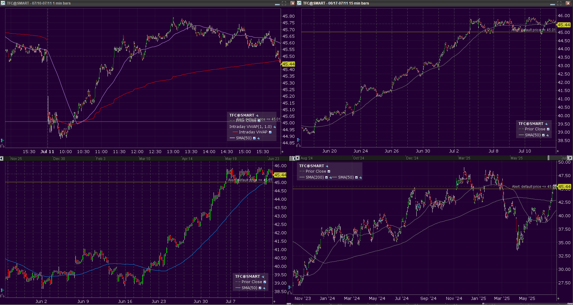The height and width of the screenshot is (305, 573).
Task: Toggle Prior Close checkbox in 15 min chart
Action: click(x=548, y=129)
